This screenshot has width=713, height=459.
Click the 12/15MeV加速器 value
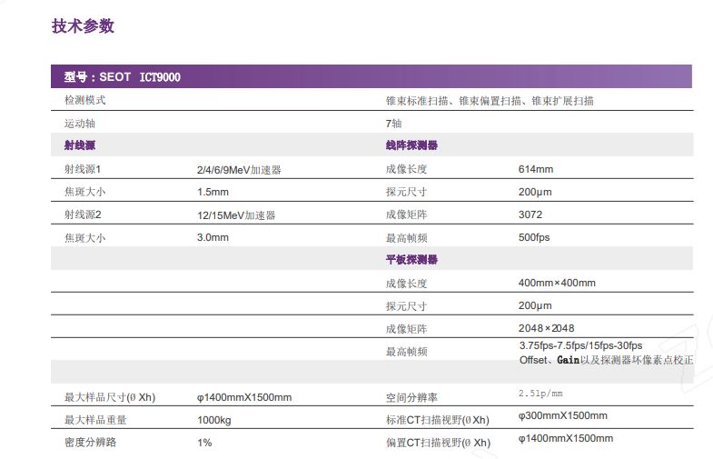pos(236,215)
